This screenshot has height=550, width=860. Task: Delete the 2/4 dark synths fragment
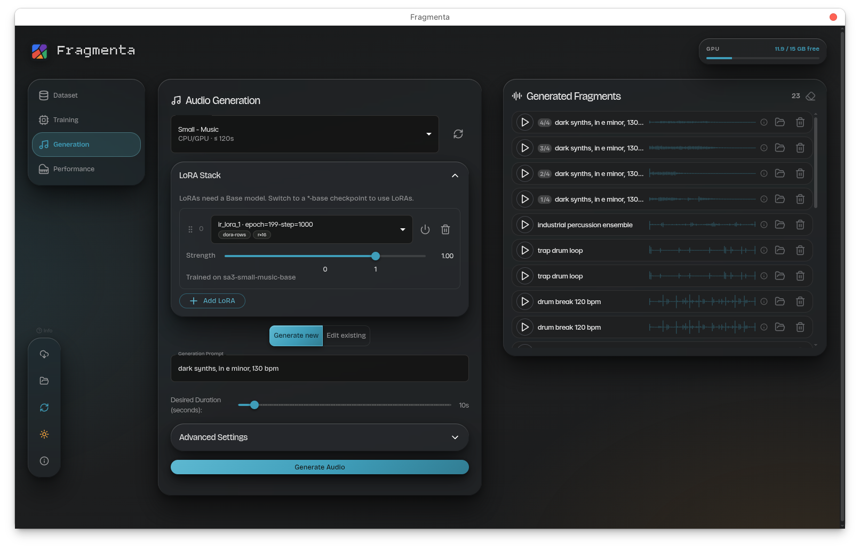point(800,173)
